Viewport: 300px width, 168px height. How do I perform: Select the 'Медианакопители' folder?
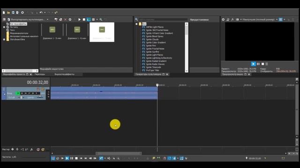[19, 33]
